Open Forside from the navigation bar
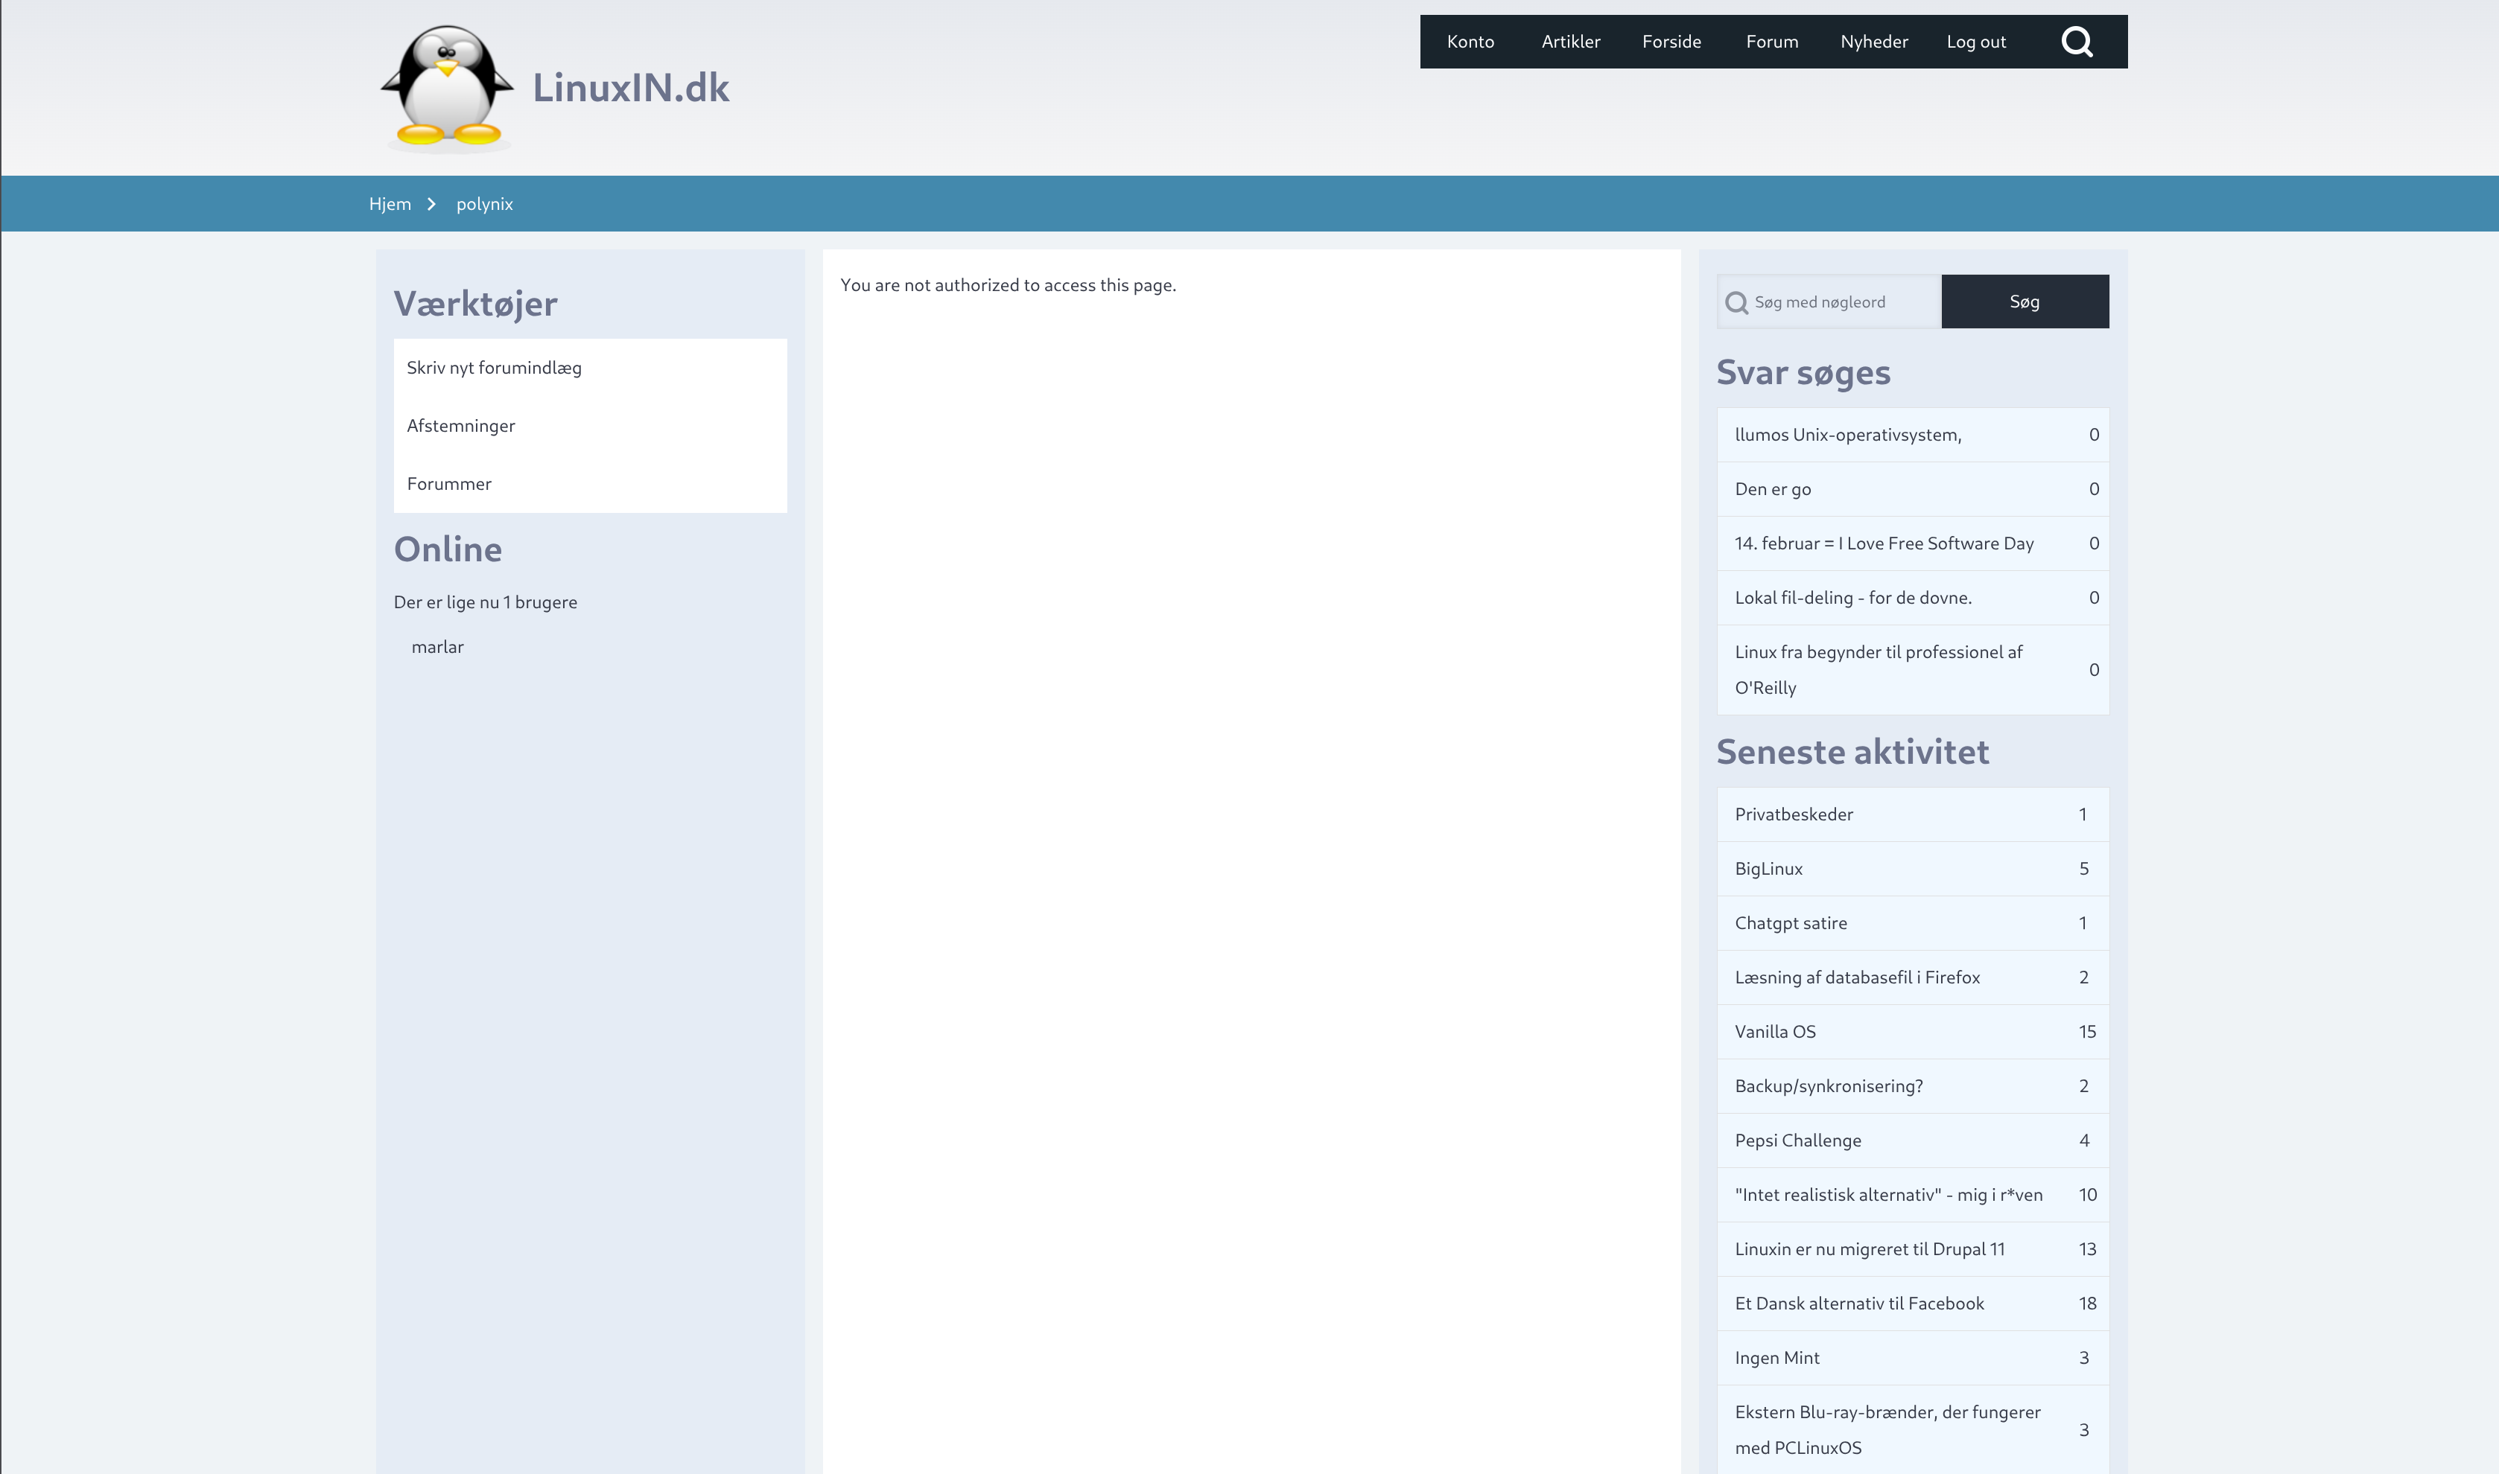 click(x=1671, y=42)
